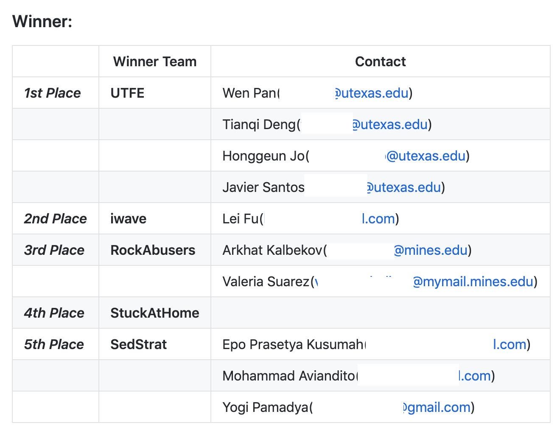Click Wen Pan's utexas.edu email link
560x434 pixels.
tap(372, 93)
